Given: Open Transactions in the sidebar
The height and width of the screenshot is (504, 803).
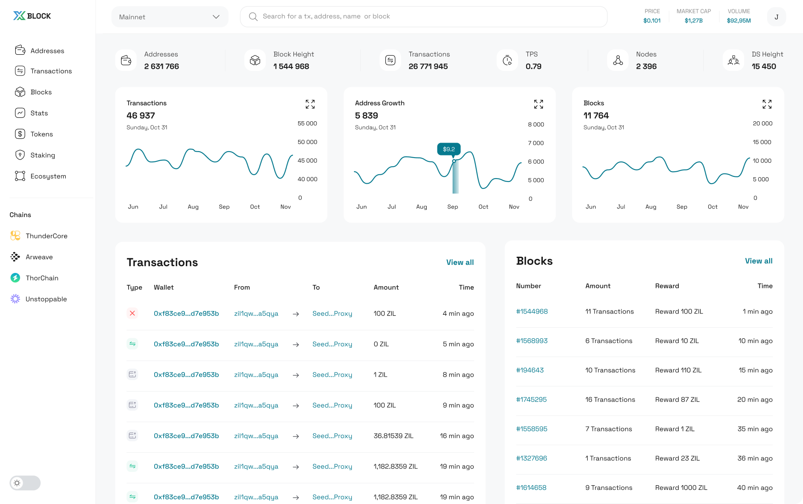Looking at the screenshot, I should click(44, 71).
